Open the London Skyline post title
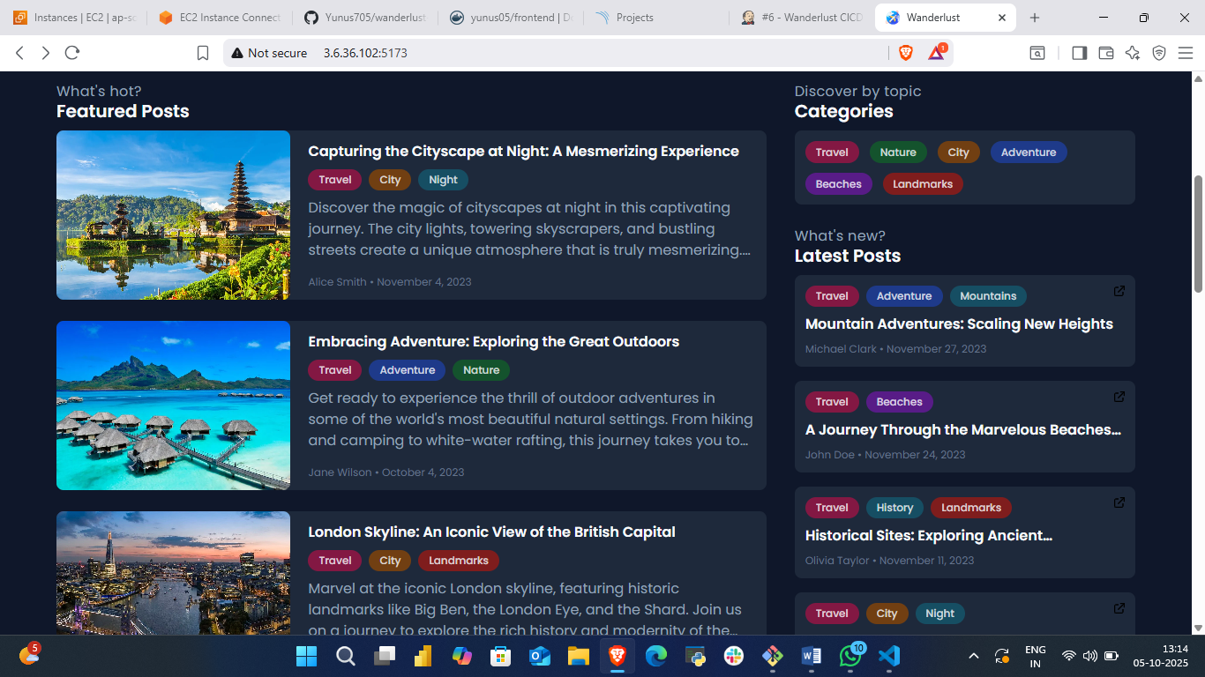The image size is (1205, 677). tap(491, 532)
